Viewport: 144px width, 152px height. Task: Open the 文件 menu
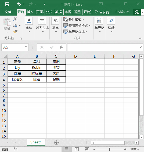(x=8, y=12)
